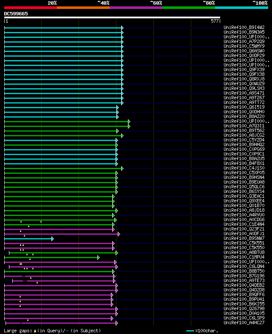Viewport: 272px width, 334px height.
Task: Select hit label UniRef100_Q8RXJ8
Action: coord(244,79)
